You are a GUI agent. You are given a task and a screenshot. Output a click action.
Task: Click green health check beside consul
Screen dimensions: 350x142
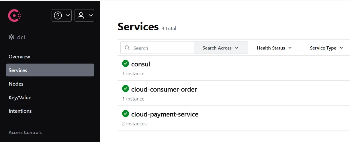[x=125, y=64]
